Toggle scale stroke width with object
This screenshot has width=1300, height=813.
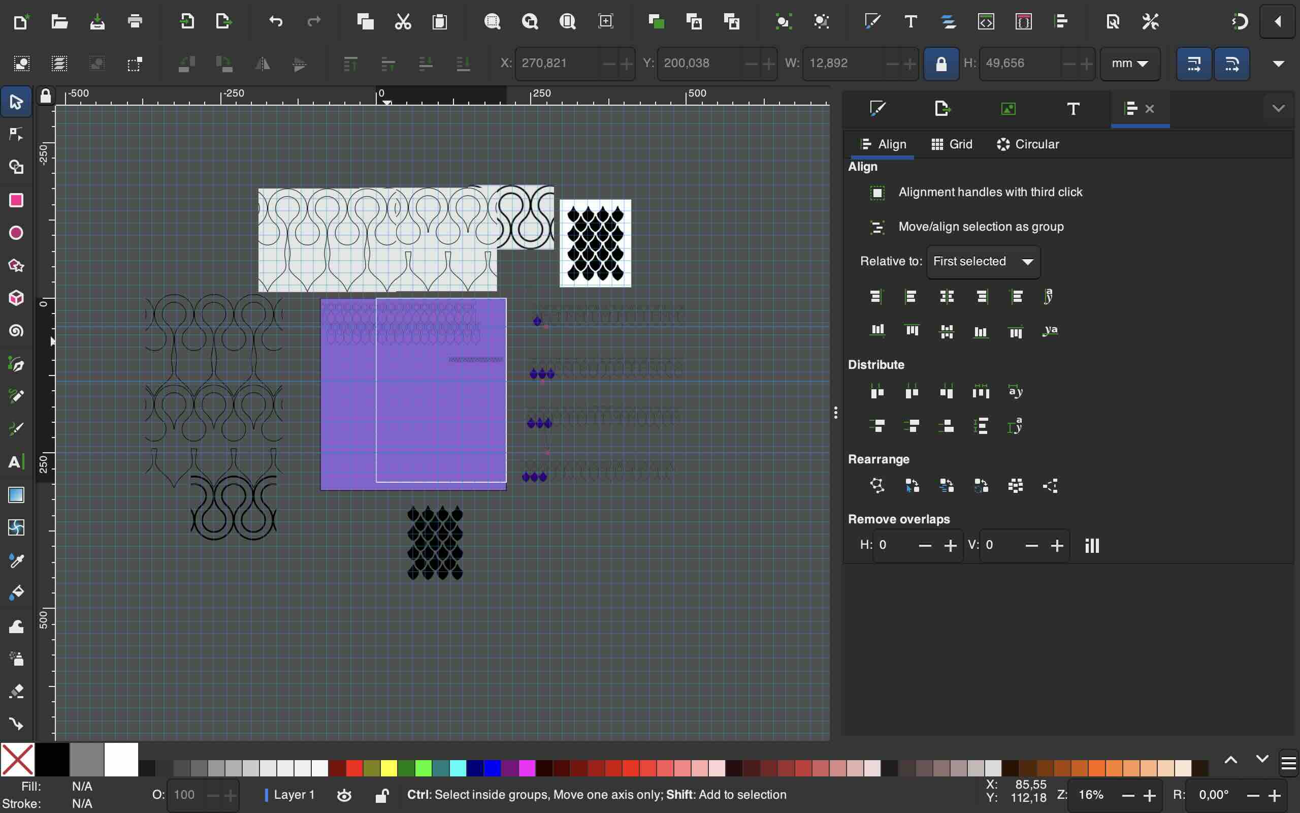click(x=1194, y=64)
